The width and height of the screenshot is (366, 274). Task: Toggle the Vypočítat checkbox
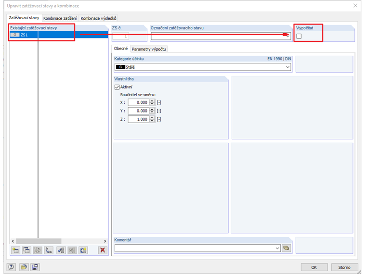[299, 36]
